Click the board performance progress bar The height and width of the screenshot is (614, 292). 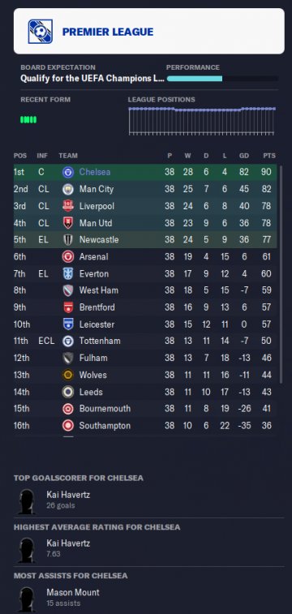pos(222,79)
